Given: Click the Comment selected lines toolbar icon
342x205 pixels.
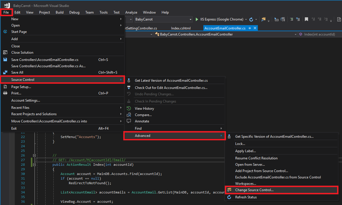Looking at the screenshot, I should pyautogui.click(x=291, y=19).
